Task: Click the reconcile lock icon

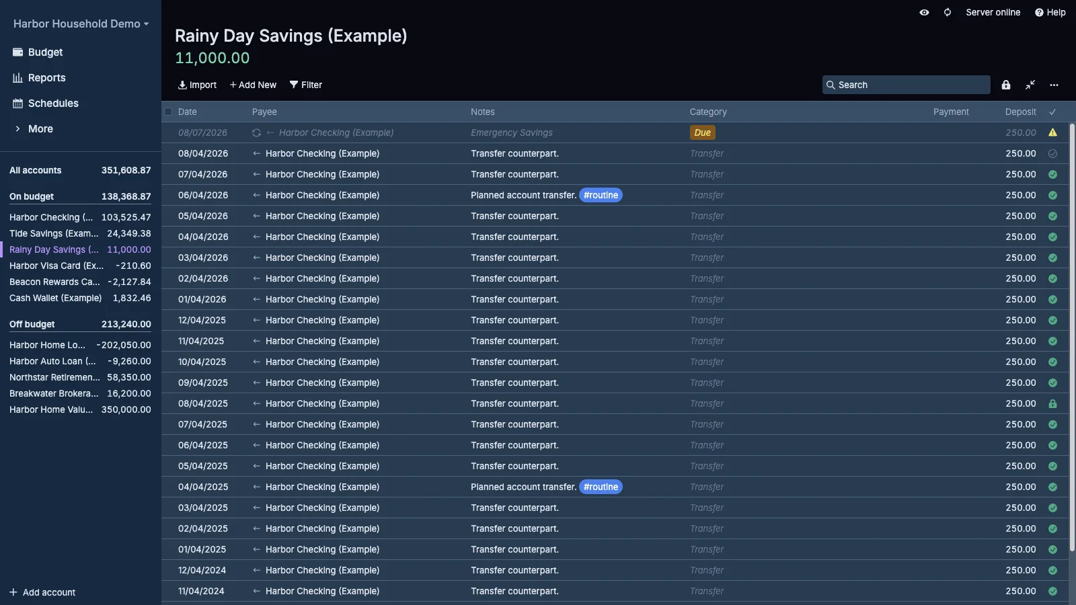Action: click(1006, 85)
